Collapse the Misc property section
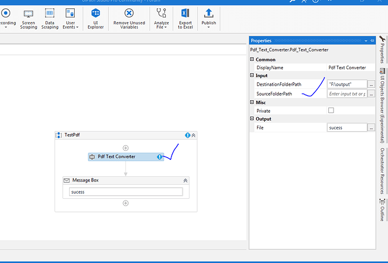Viewport: 388px width, 263px height. click(252, 102)
